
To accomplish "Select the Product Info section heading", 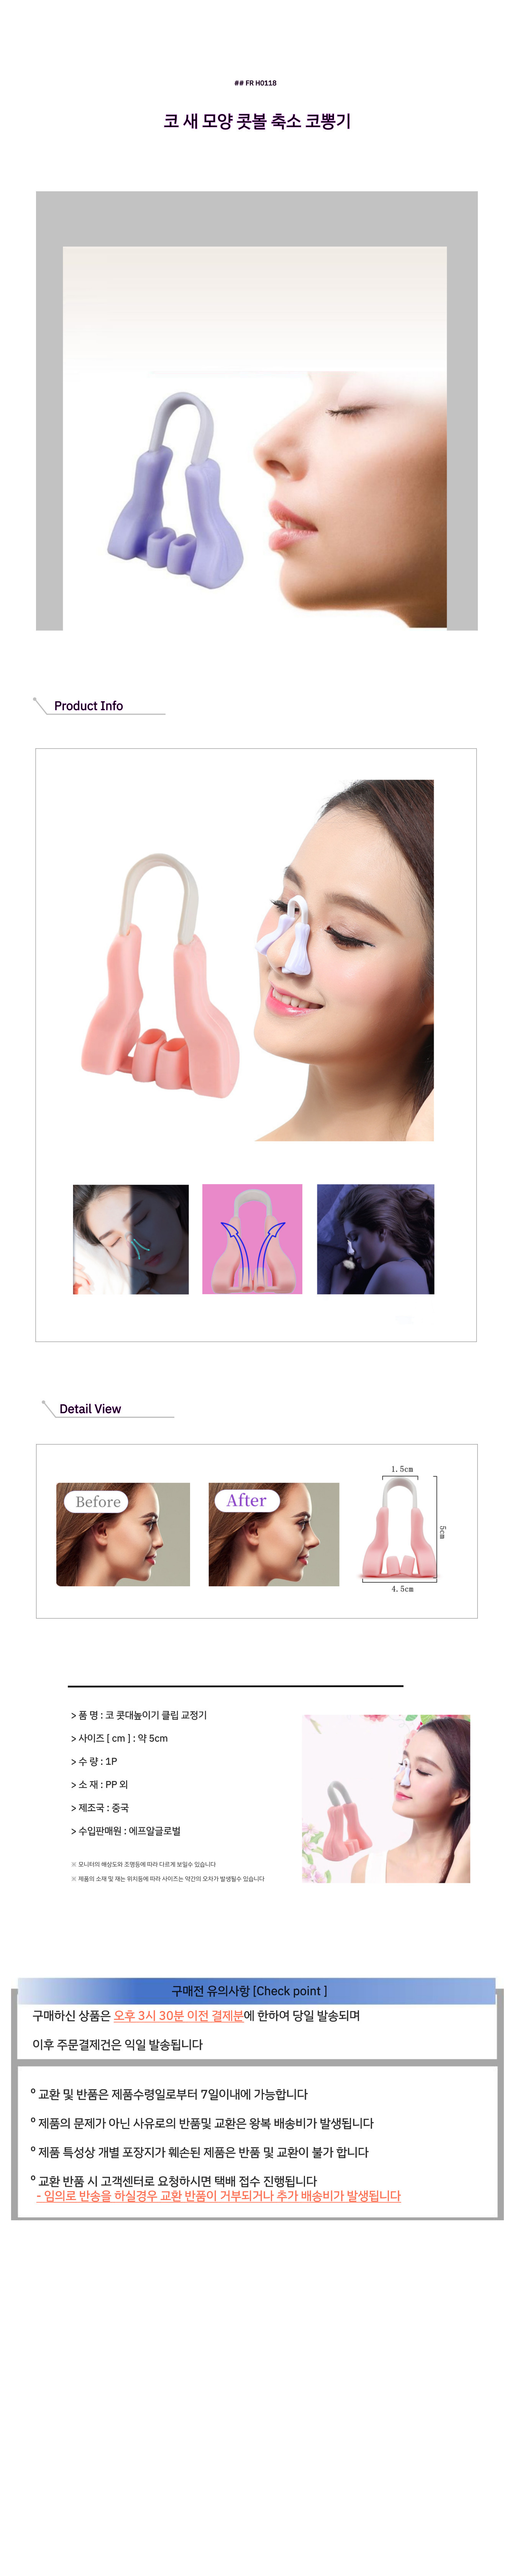I will click(x=88, y=706).
